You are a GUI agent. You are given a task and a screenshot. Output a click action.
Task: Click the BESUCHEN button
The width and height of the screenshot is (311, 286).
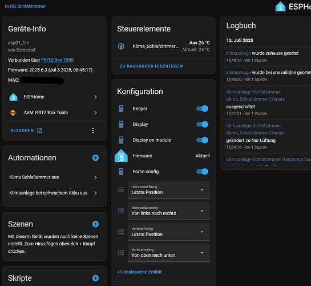coord(26,130)
